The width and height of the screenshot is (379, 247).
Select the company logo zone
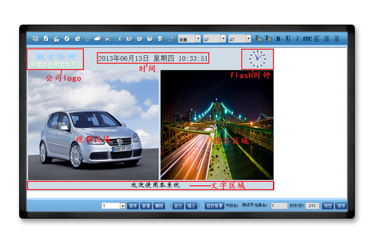[56, 59]
